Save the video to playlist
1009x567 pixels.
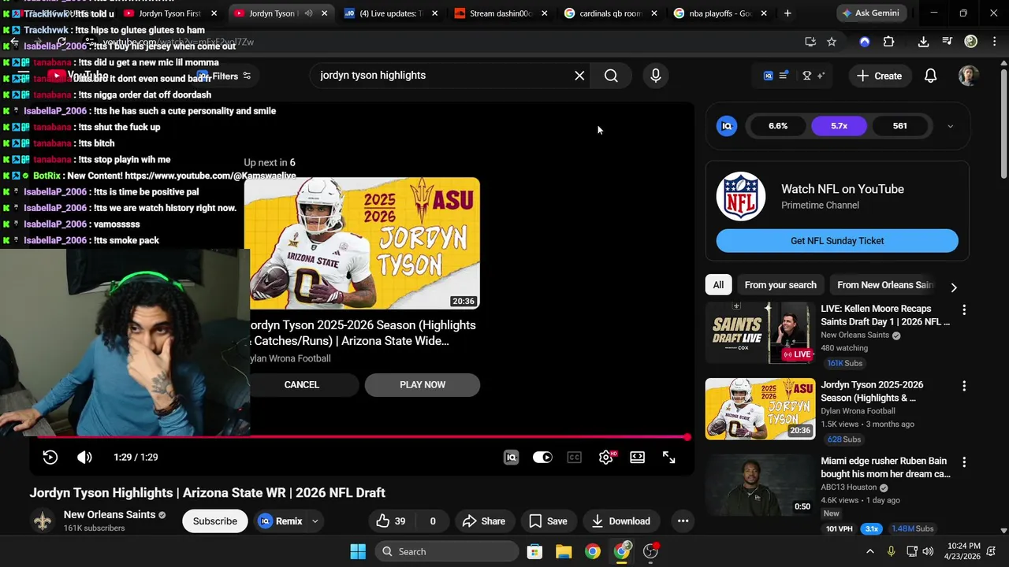click(548, 521)
